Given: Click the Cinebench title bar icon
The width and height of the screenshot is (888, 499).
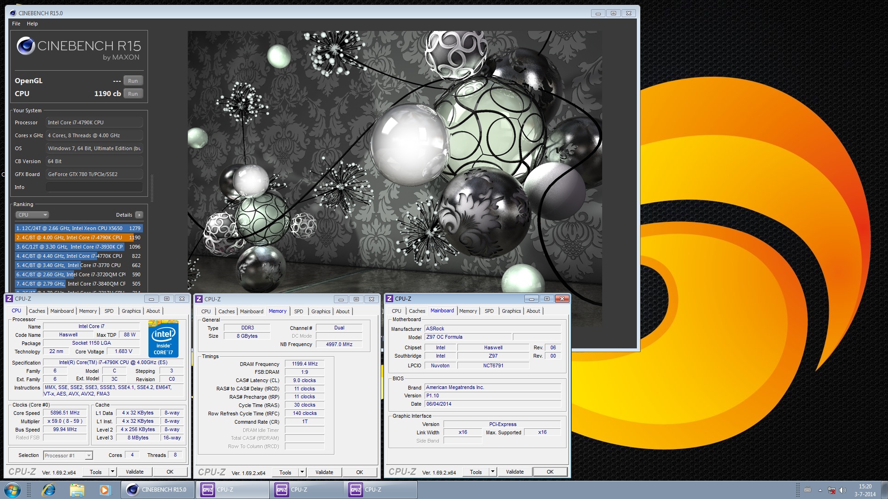Looking at the screenshot, I should [13, 13].
